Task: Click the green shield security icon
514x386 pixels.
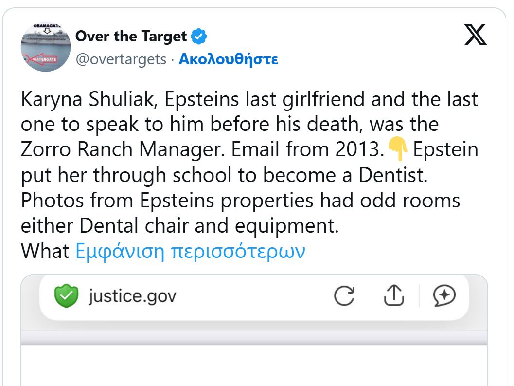Action: (x=66, y=296)
